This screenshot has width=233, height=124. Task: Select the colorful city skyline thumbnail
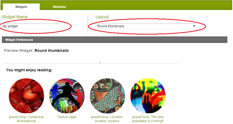point(148,96)
